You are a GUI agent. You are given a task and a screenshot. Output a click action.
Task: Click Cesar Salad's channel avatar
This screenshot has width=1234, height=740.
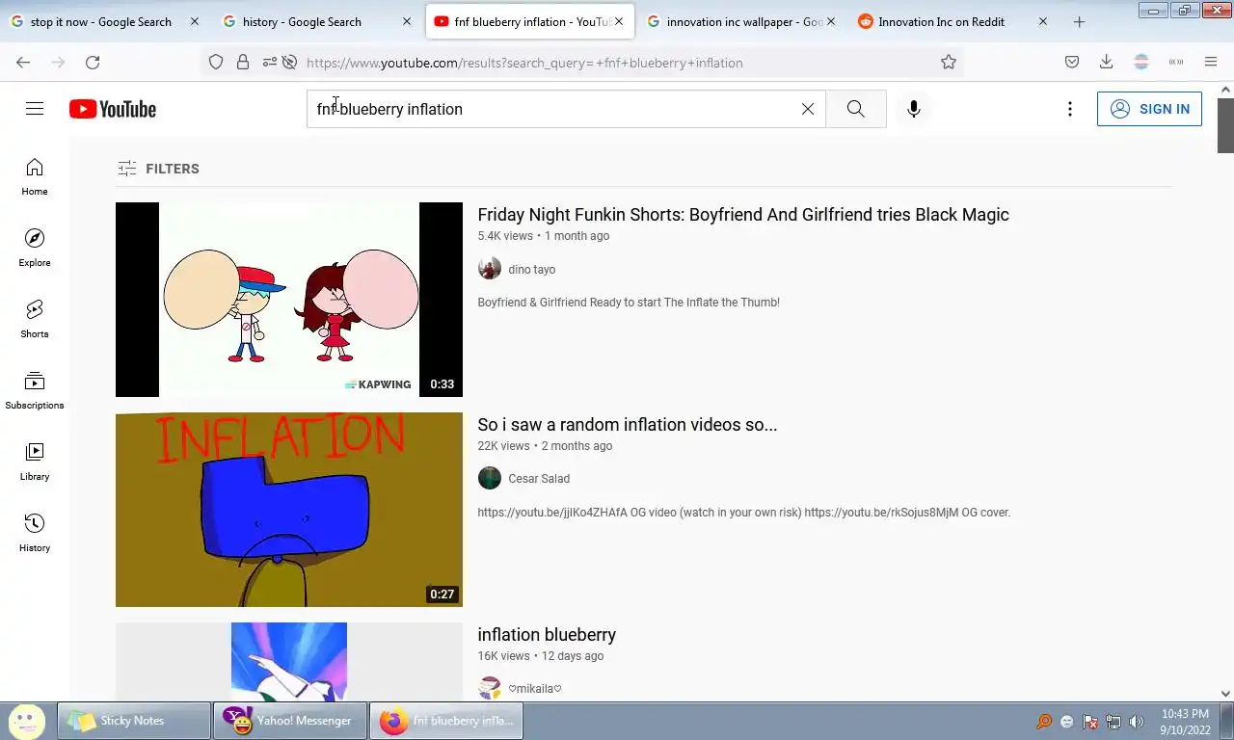coord(490,478)
